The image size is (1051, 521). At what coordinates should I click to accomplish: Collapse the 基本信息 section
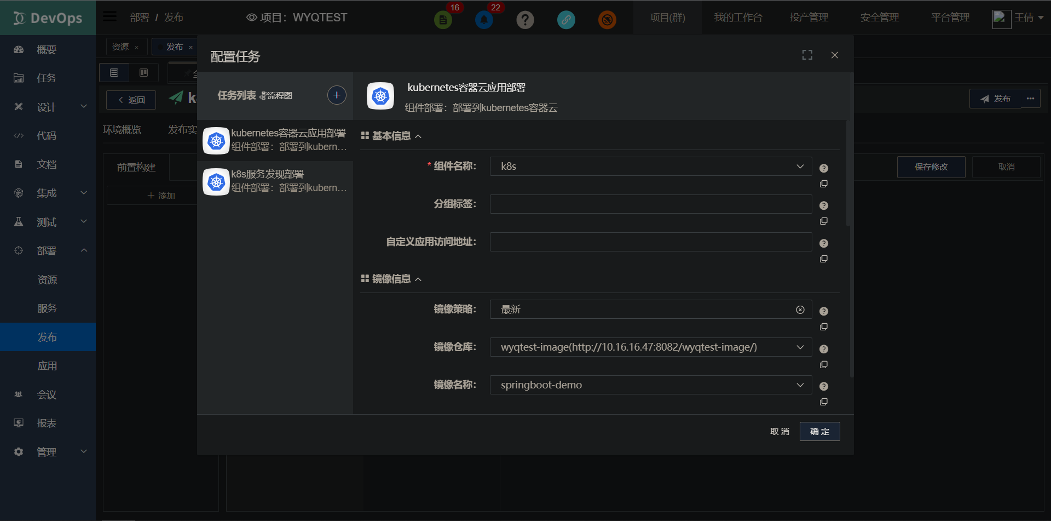tap(419, 136)
